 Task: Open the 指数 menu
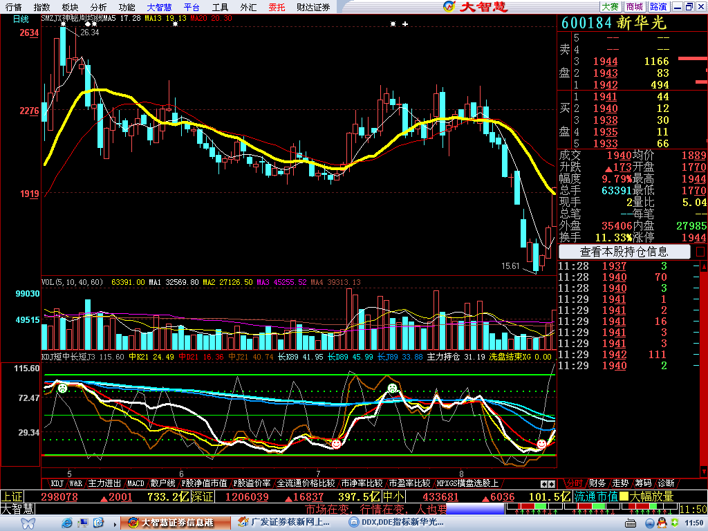41,7
